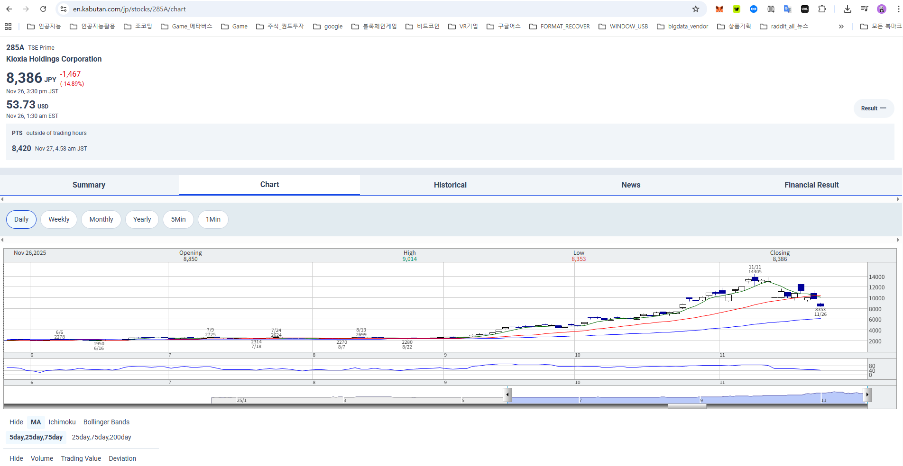Image resolution: width=903 pixels, height=466 pixels.
Task: Open the Extensions puzzle menu
Action: coord(822,9)
